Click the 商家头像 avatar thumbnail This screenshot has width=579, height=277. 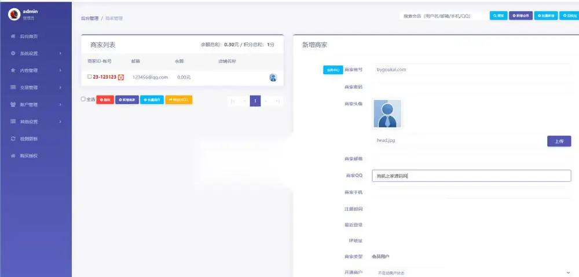pyautogui.click(x=387, y=114)
